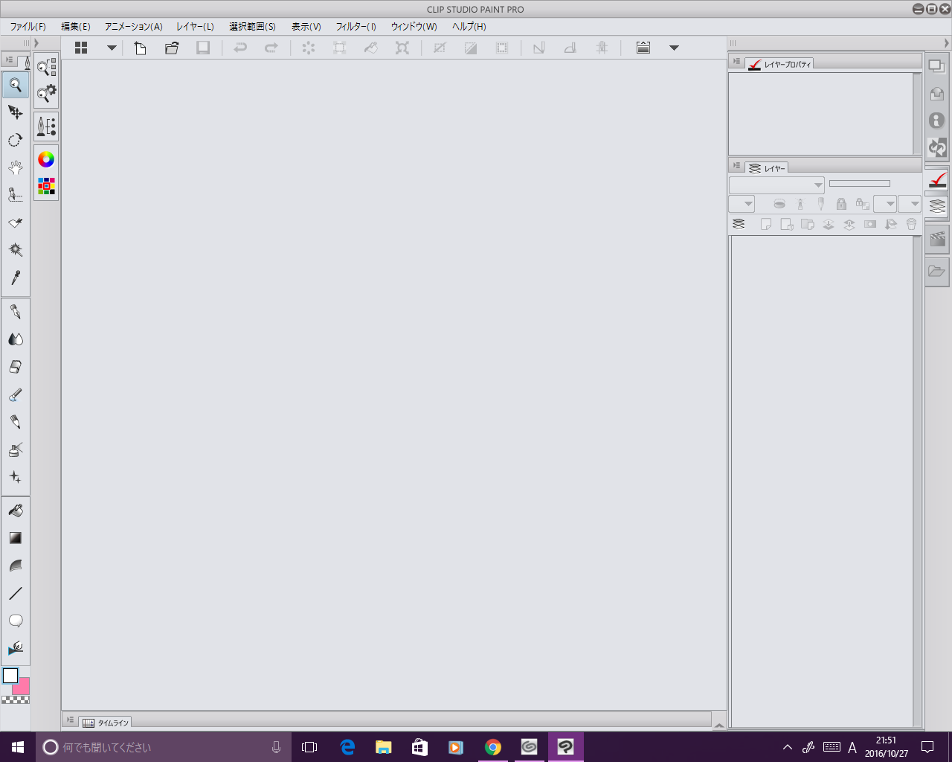Select the Balloon tool
Image resolution: width=952 pixels, height=762 pixels.
(x=15, y=621)
